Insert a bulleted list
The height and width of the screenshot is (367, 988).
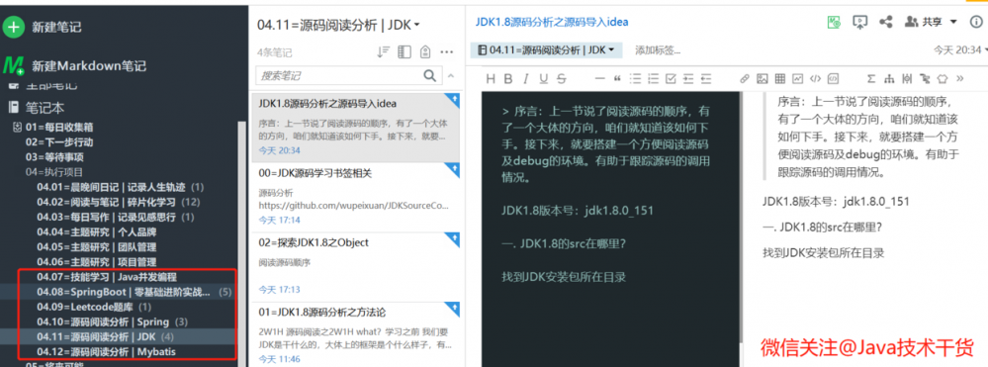tap(635, 79)
